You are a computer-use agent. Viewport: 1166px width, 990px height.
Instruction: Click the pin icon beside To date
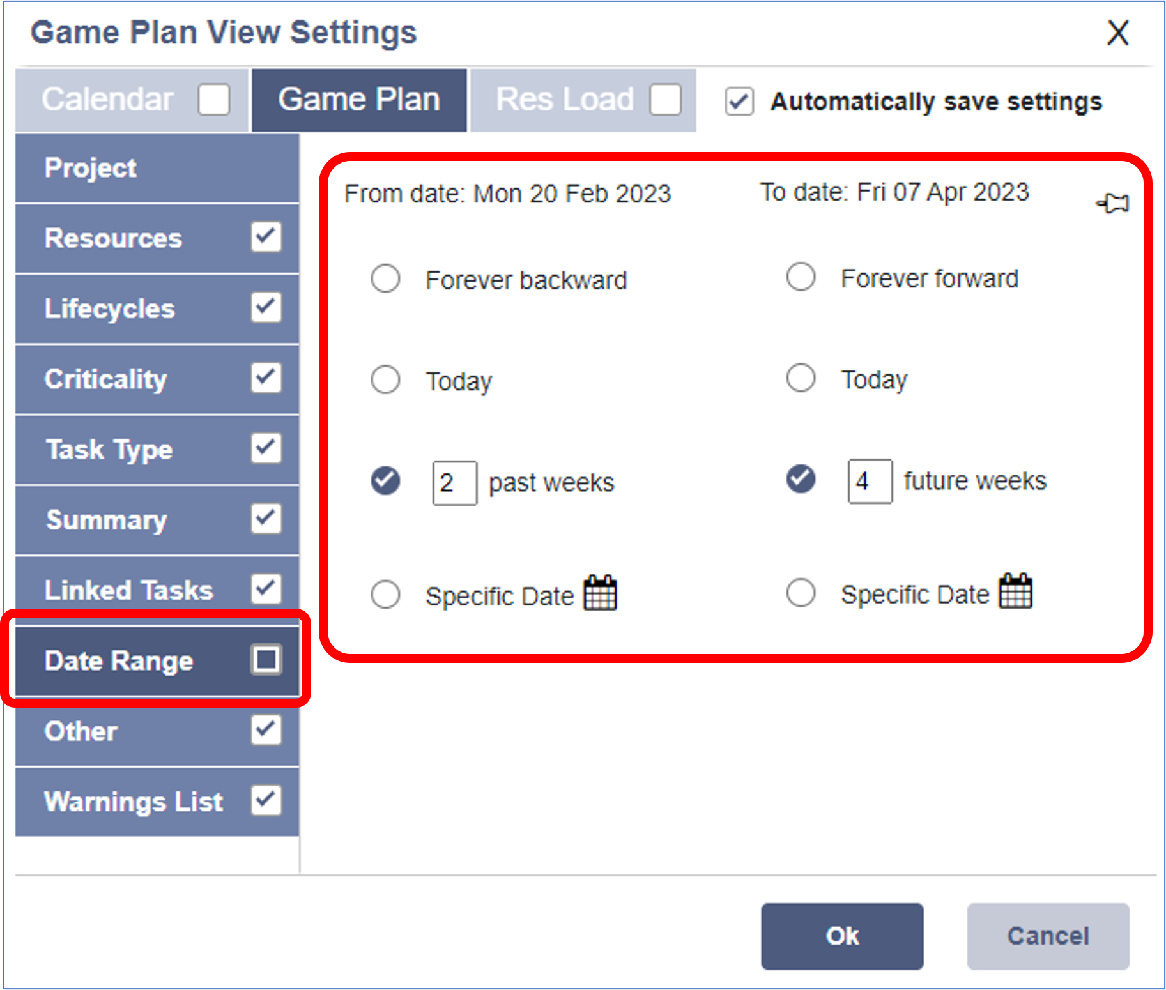pyautogui.click(x=1113, y=204)
